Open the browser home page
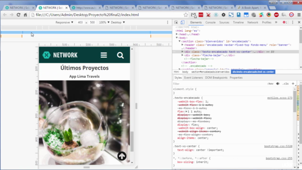 coord(25,15)
